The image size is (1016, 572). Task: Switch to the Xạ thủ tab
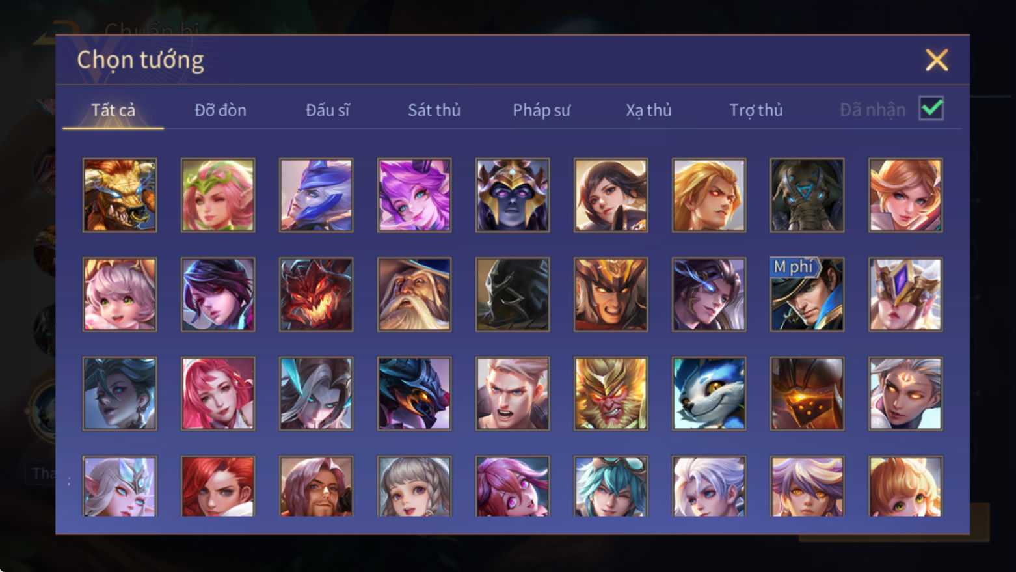[x=648, y=110]
